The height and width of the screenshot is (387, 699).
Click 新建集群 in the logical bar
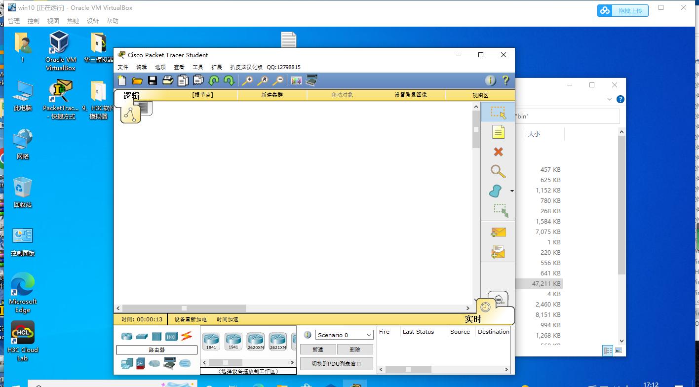pyautogui.click(x=272, y=95)
